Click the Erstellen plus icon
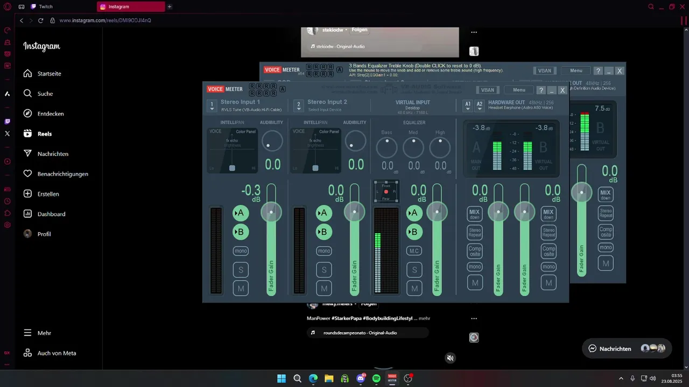 (x=28, y=193)
